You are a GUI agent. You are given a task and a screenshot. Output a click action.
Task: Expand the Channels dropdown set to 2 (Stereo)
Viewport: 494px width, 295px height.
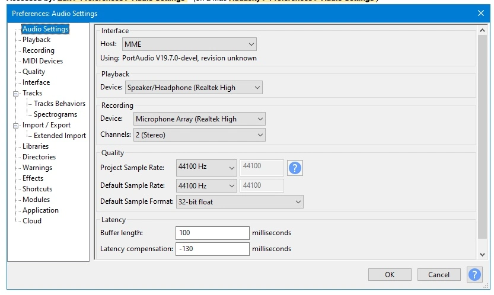tap(199, 135)
